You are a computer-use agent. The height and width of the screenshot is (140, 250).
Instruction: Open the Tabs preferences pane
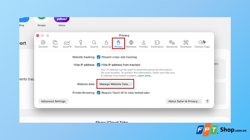pyautogui.click(x=55, y=44)
